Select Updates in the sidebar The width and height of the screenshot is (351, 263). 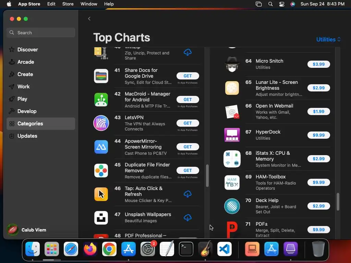41,136
